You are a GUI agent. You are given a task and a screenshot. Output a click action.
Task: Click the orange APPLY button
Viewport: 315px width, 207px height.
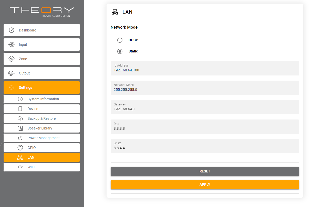[x=205, y=184]
